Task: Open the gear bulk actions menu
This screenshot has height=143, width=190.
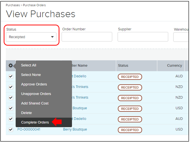Action: point(11,65)
